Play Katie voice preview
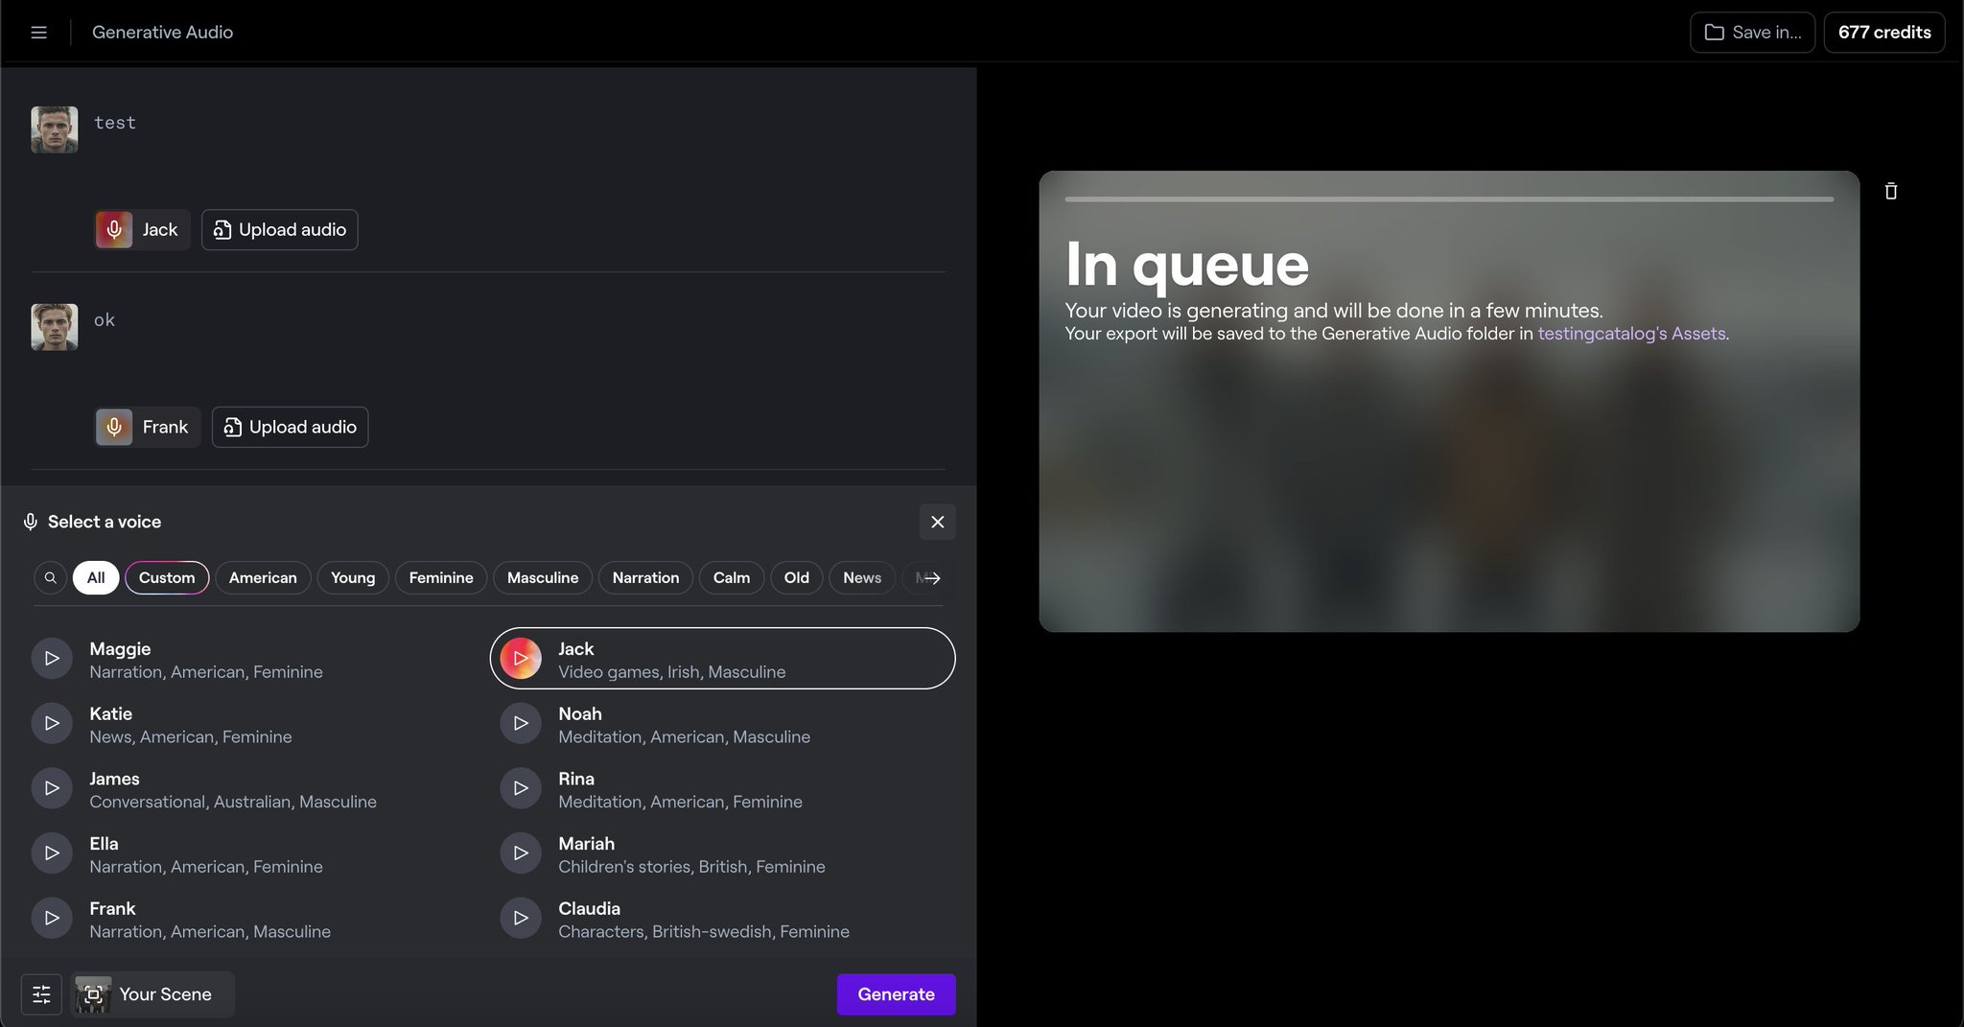The height and width of the screenshot is (1027, 1964). pyautogui.click(x=52, y=724)
